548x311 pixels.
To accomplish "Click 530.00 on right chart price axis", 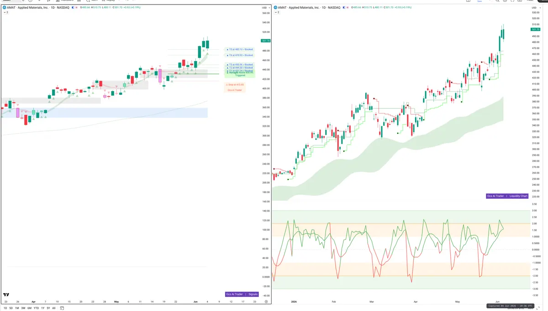I will (x=536, y=12).
